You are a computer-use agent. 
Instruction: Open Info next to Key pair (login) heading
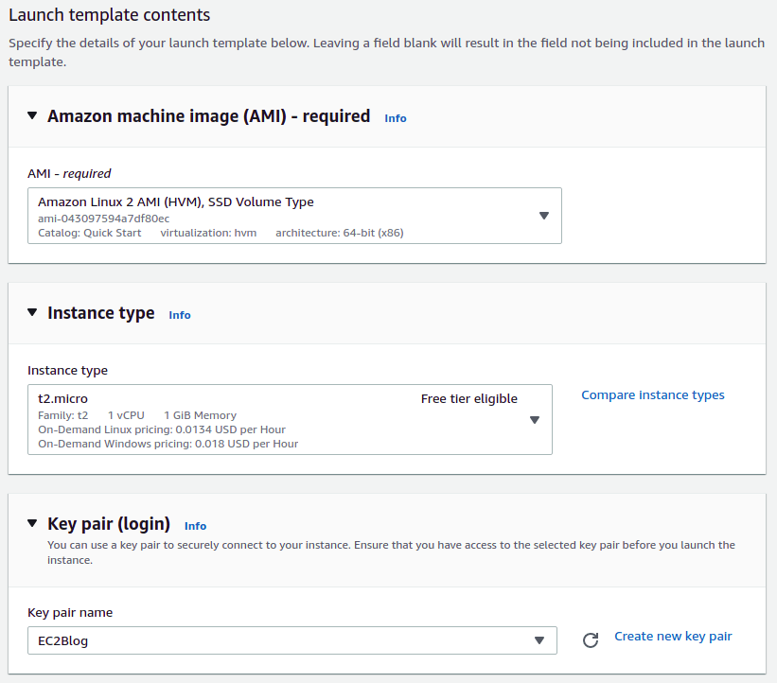click(x=195, y=526)
